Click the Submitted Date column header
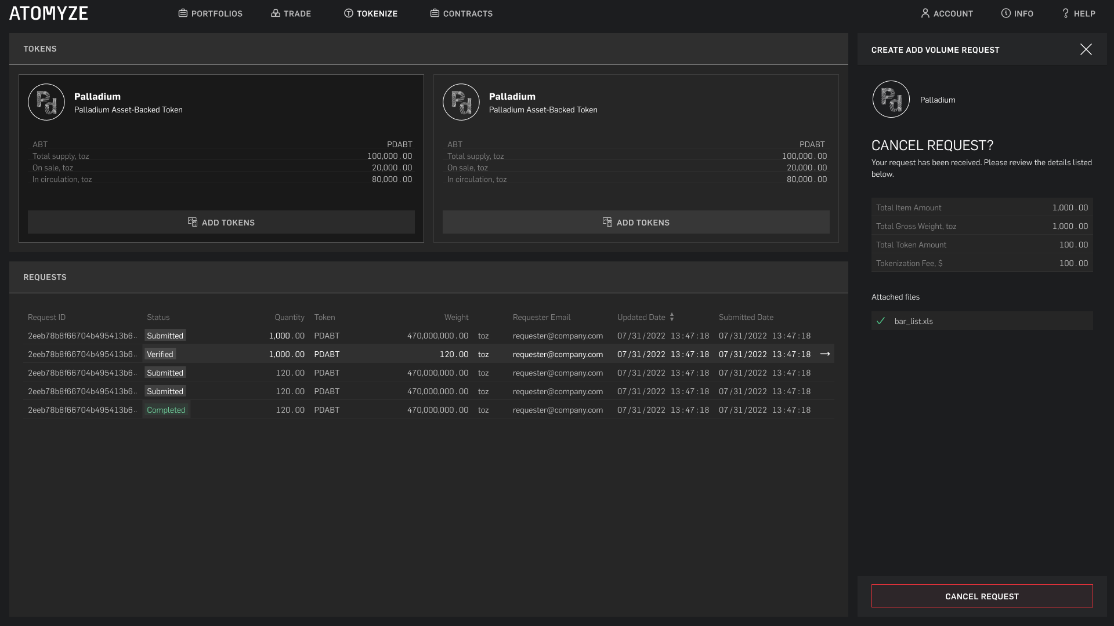 746,317
